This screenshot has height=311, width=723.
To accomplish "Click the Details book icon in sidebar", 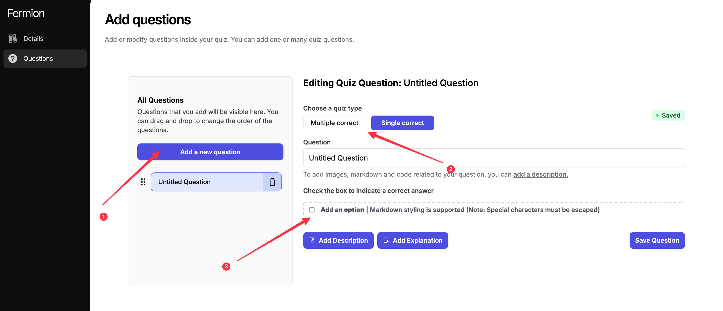I will point(13,38).
